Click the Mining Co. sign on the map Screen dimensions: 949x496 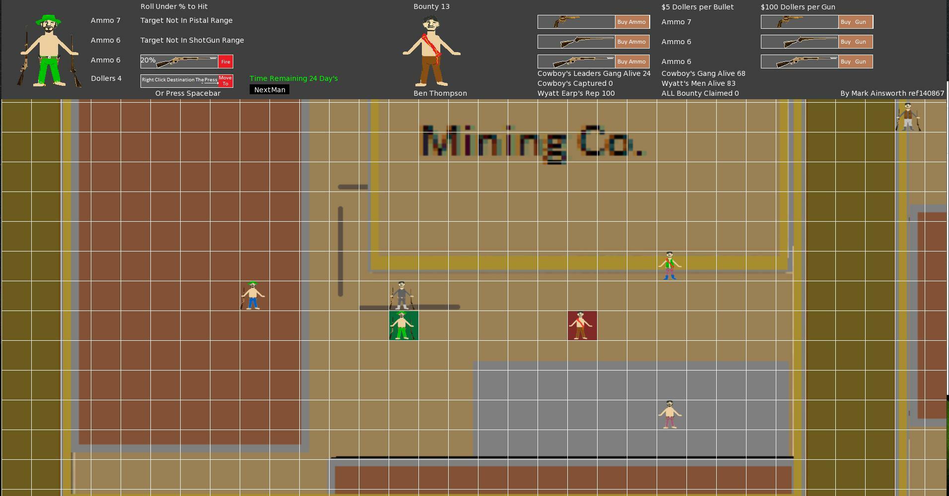(x=533, y=142)
